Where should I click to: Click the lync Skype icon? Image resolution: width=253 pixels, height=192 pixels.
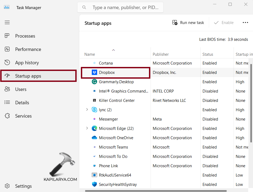(x=94, y=110)
